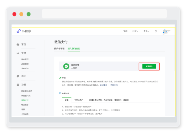
Task: Open 成员管理 in the sidebar
Action: tap(25, 64)
